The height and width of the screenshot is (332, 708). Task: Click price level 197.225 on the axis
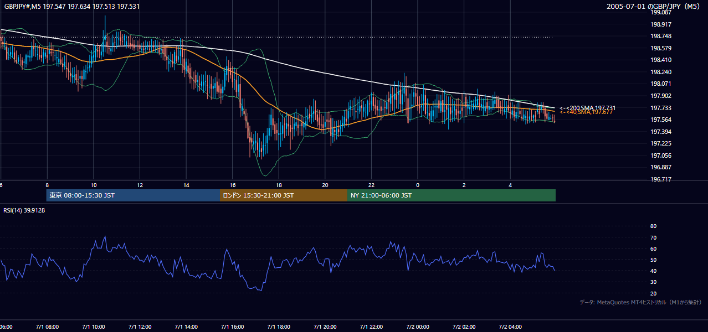pyautogui.click(x=661, y=143)
